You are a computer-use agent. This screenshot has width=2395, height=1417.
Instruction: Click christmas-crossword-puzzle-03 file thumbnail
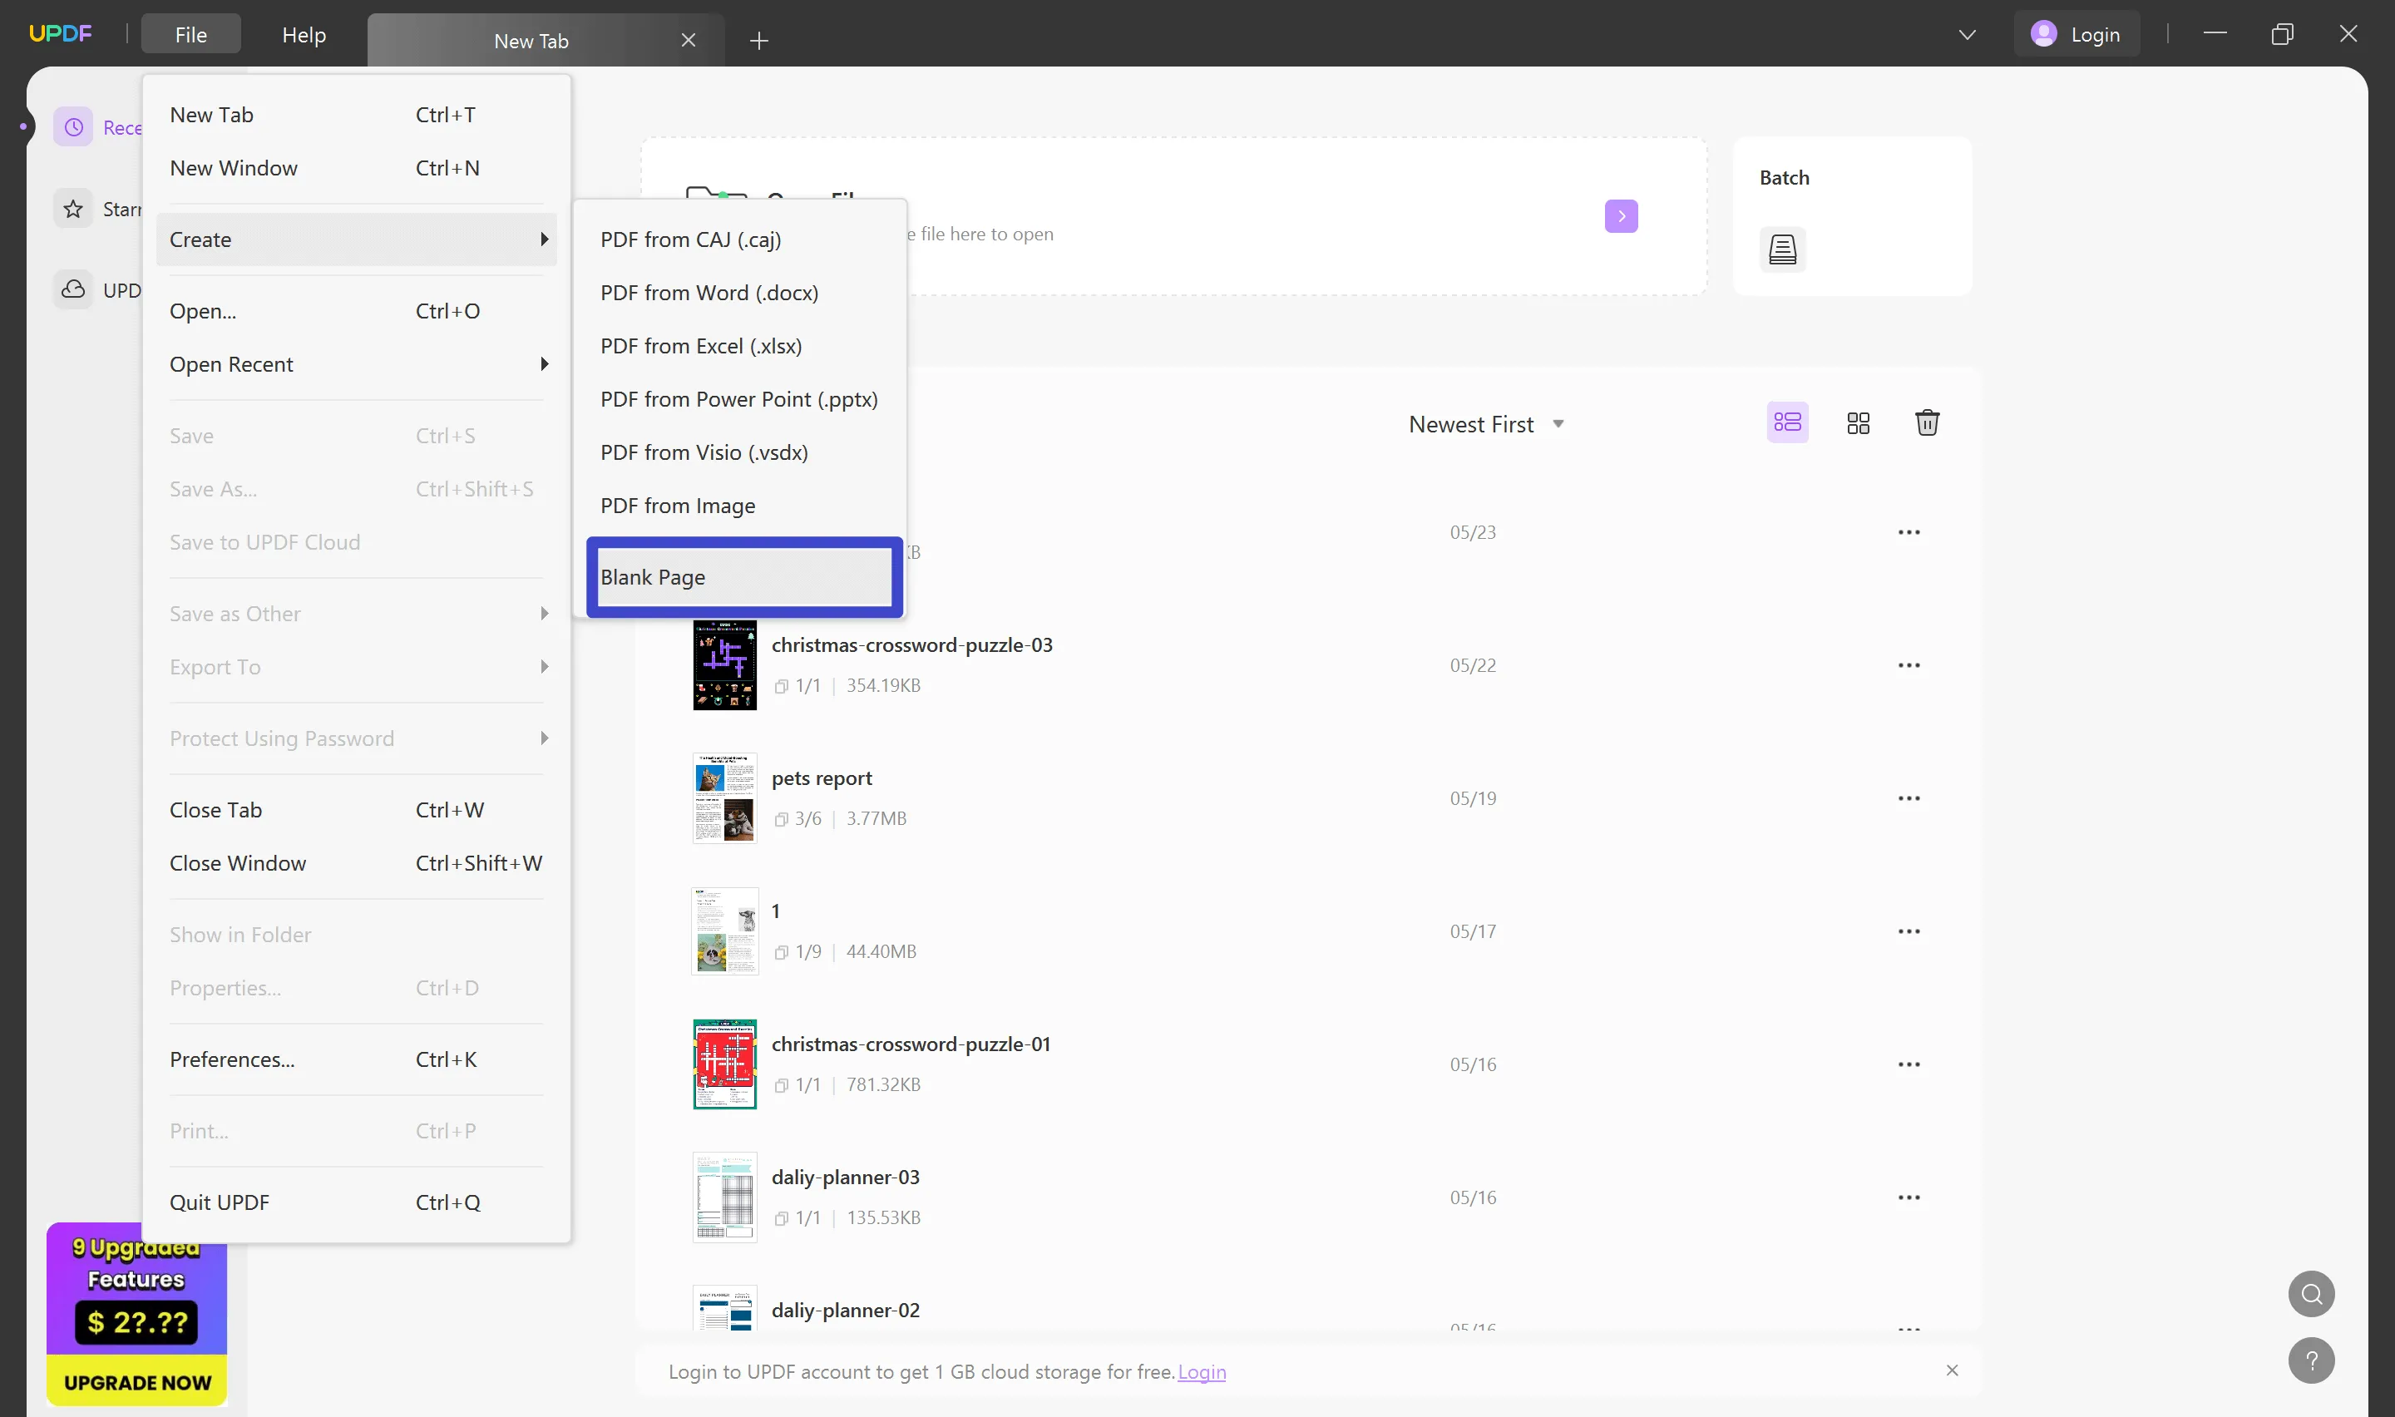(725, 663)
